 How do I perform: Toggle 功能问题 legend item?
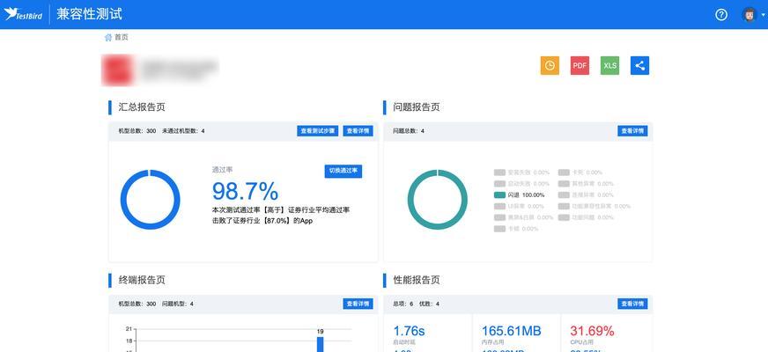coord(586,217)
